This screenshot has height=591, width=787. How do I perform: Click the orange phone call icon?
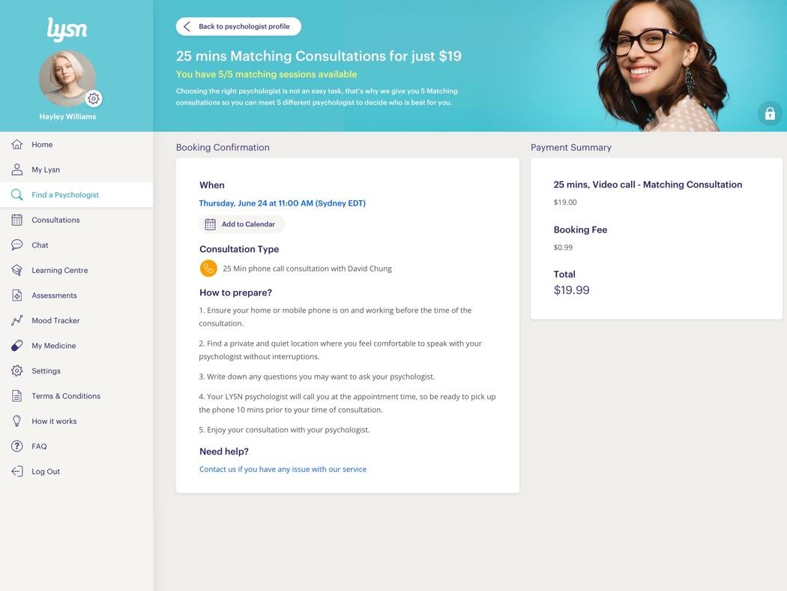(208, 268)
